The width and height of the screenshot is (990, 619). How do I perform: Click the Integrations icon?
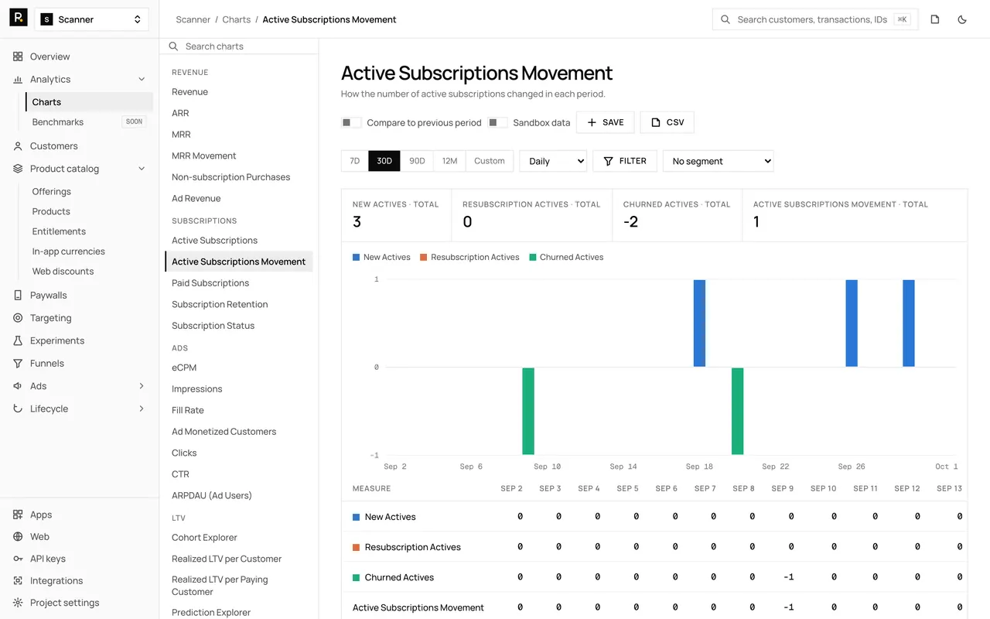pyautogui.click(x=18, y=580)
